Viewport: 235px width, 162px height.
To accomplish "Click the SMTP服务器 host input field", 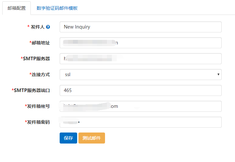I will [141, 59].
